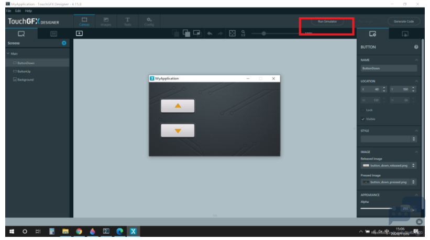Click the Run Simulator button
Viewport: 430px width, 240px height.
(327, 21)
